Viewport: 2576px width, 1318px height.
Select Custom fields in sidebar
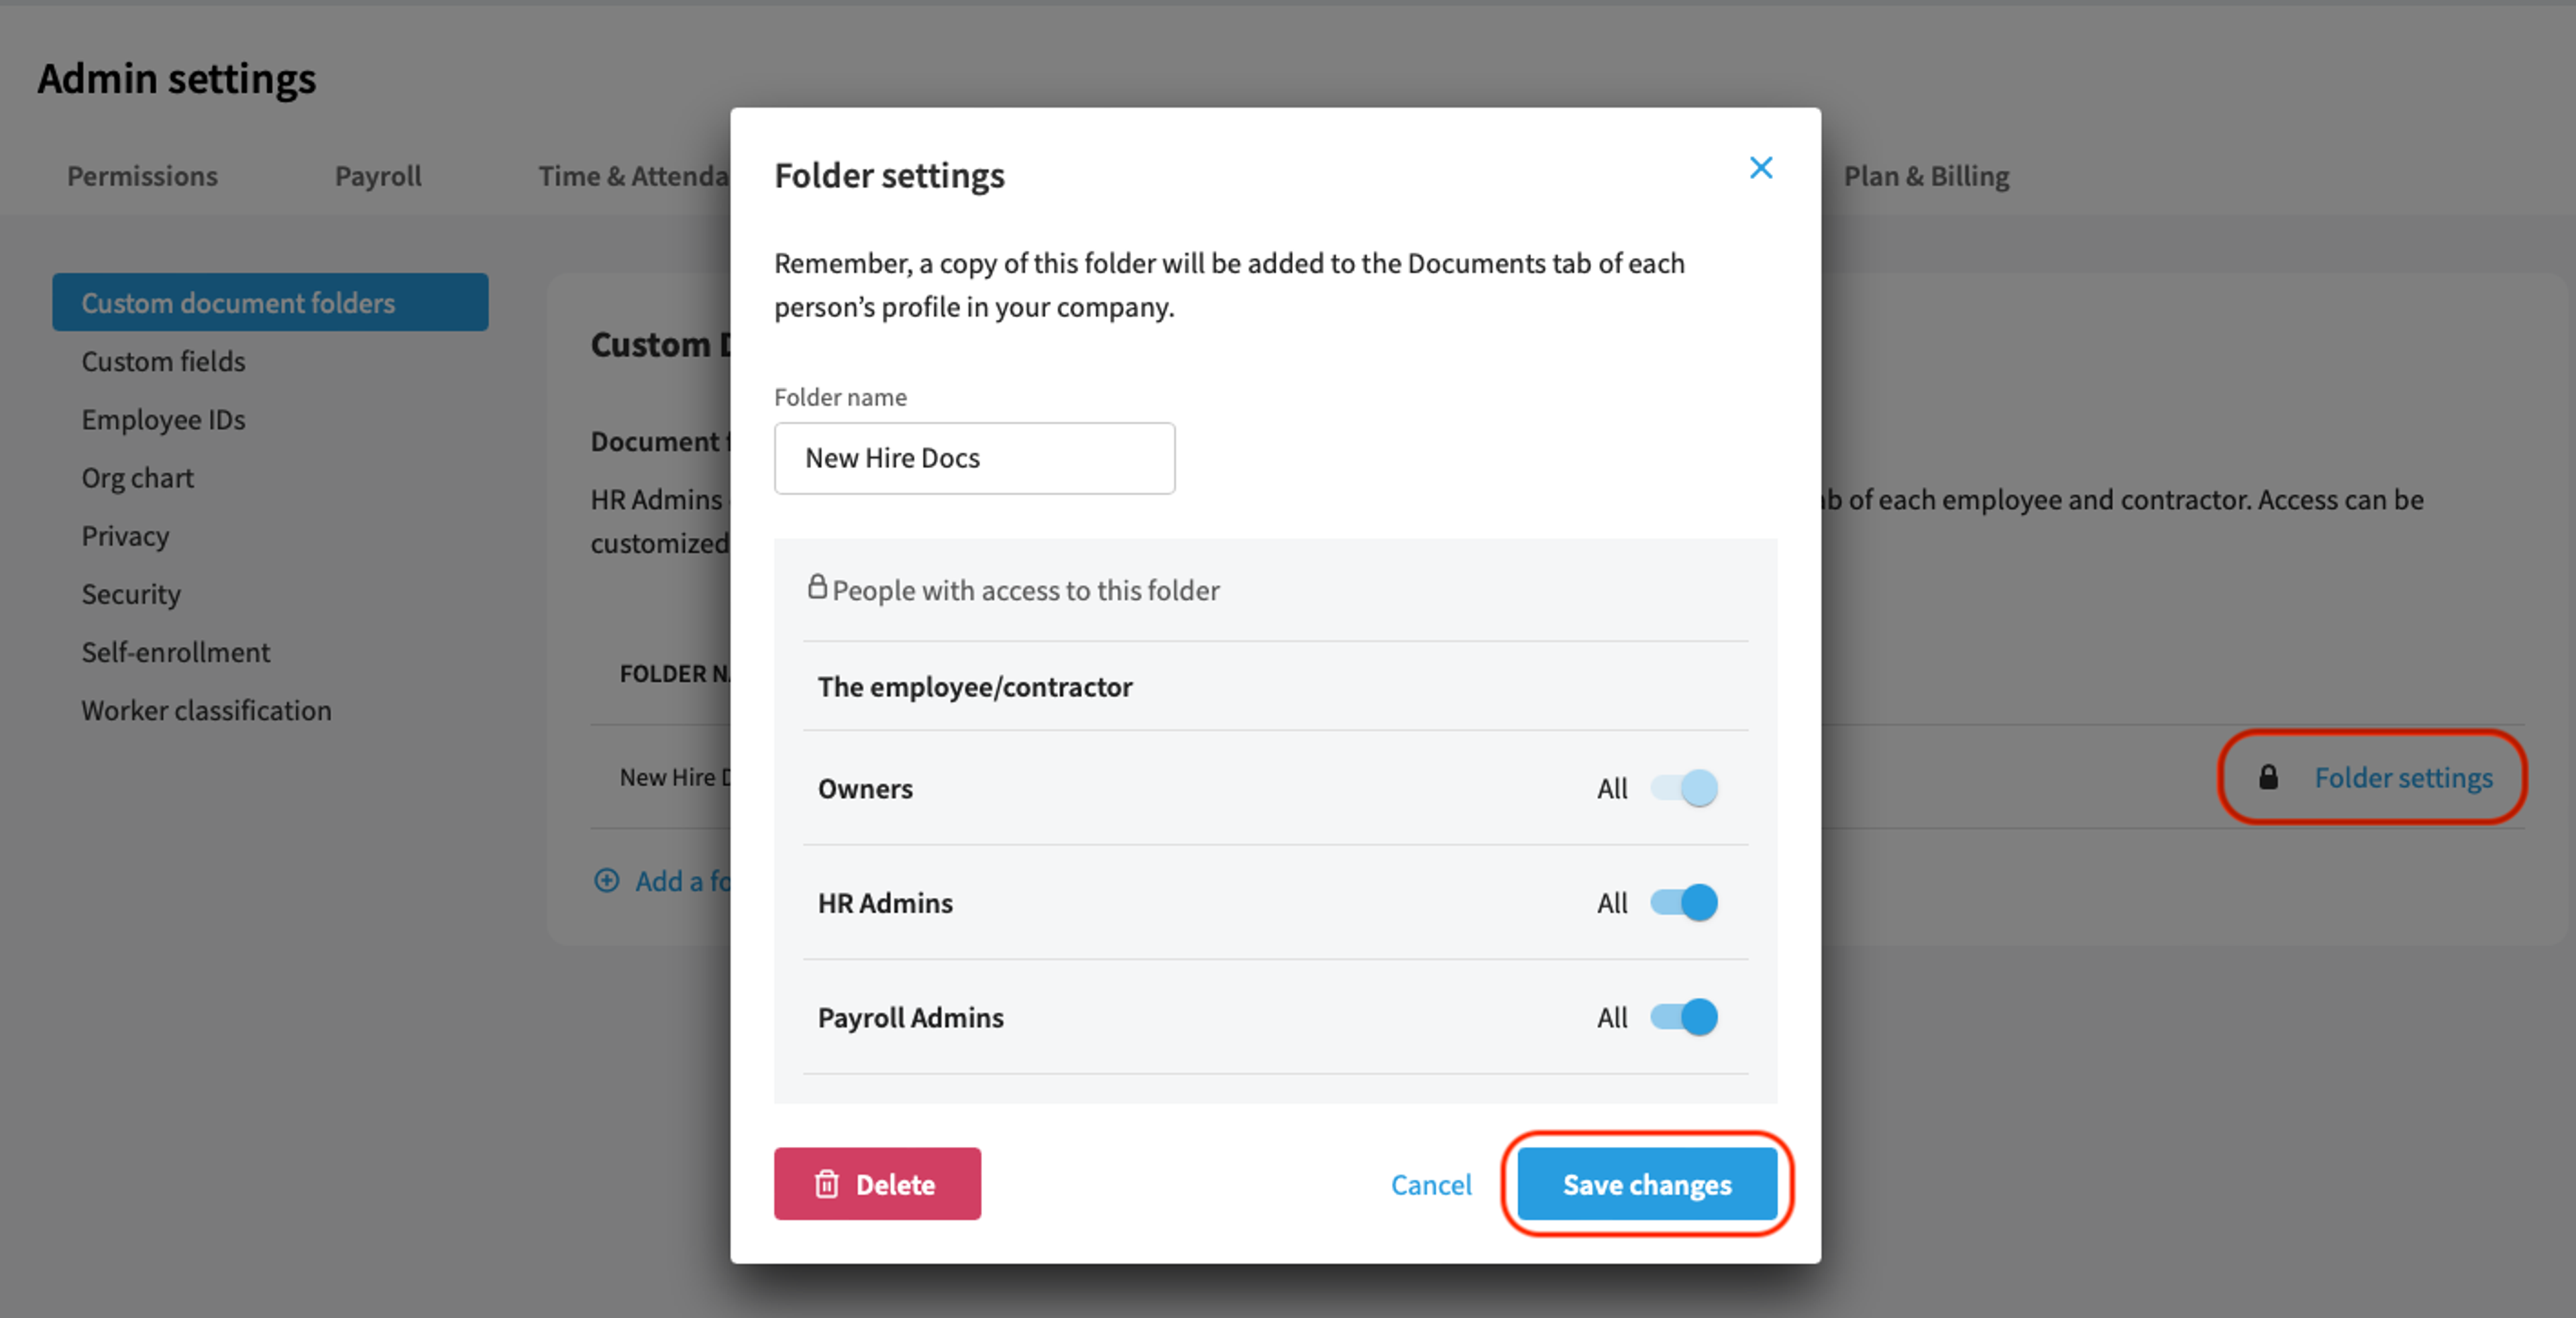point(163,361)
